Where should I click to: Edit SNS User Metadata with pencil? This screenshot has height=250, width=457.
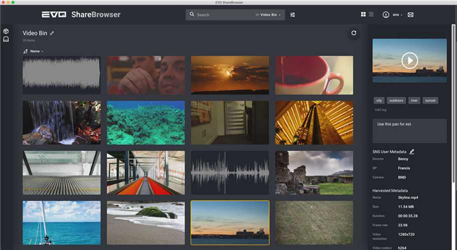[x=412, y=151]
